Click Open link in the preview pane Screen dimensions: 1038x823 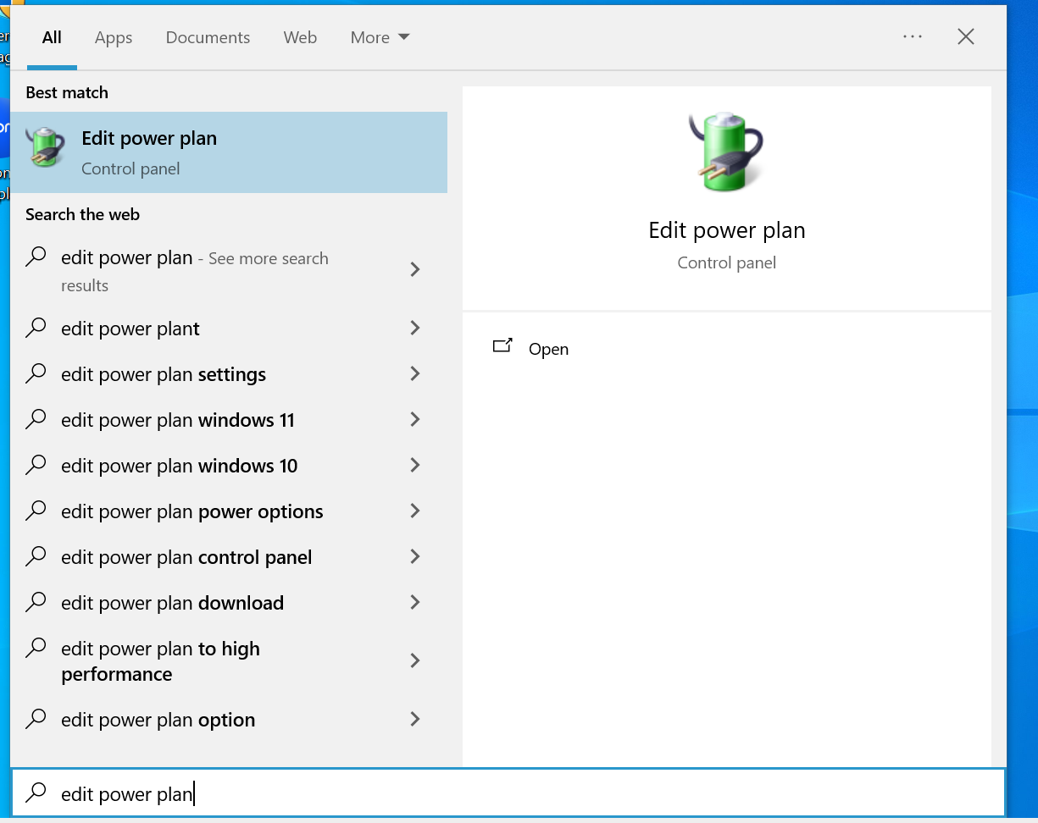[548, 349]
